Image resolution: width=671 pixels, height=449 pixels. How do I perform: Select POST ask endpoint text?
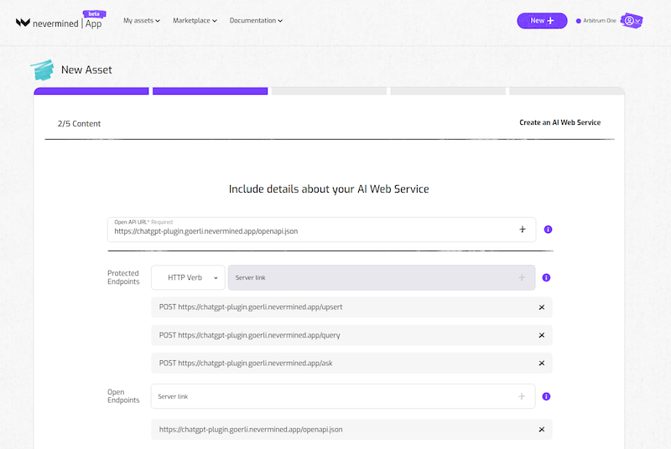click(x=246, y=363)
